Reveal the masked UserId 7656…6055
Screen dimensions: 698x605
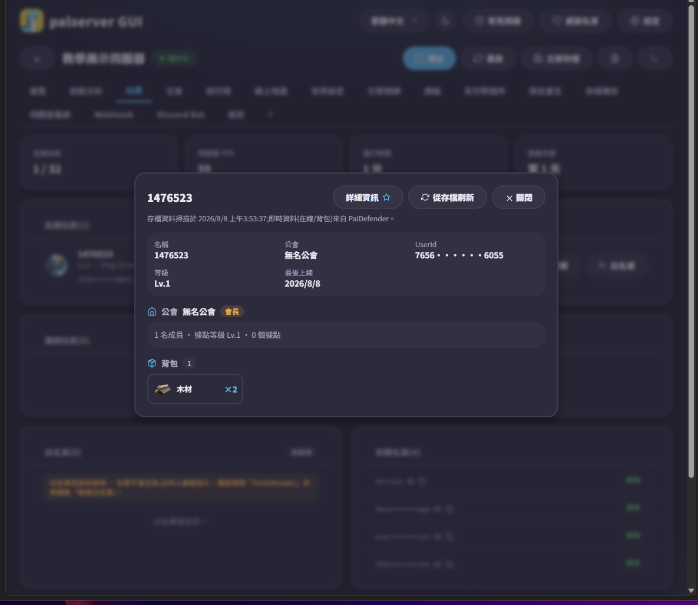[459, 255]
